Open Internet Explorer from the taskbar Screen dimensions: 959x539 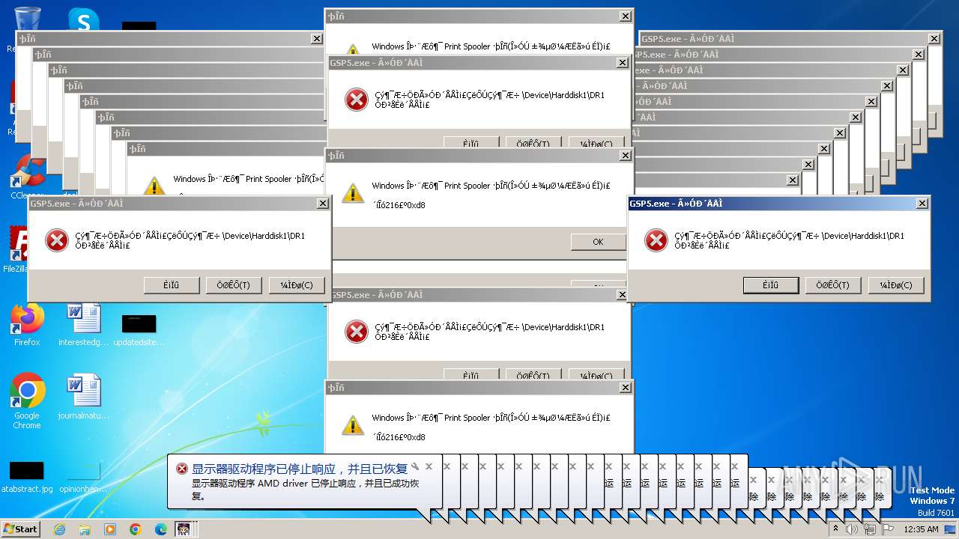(x=59, y=529)
